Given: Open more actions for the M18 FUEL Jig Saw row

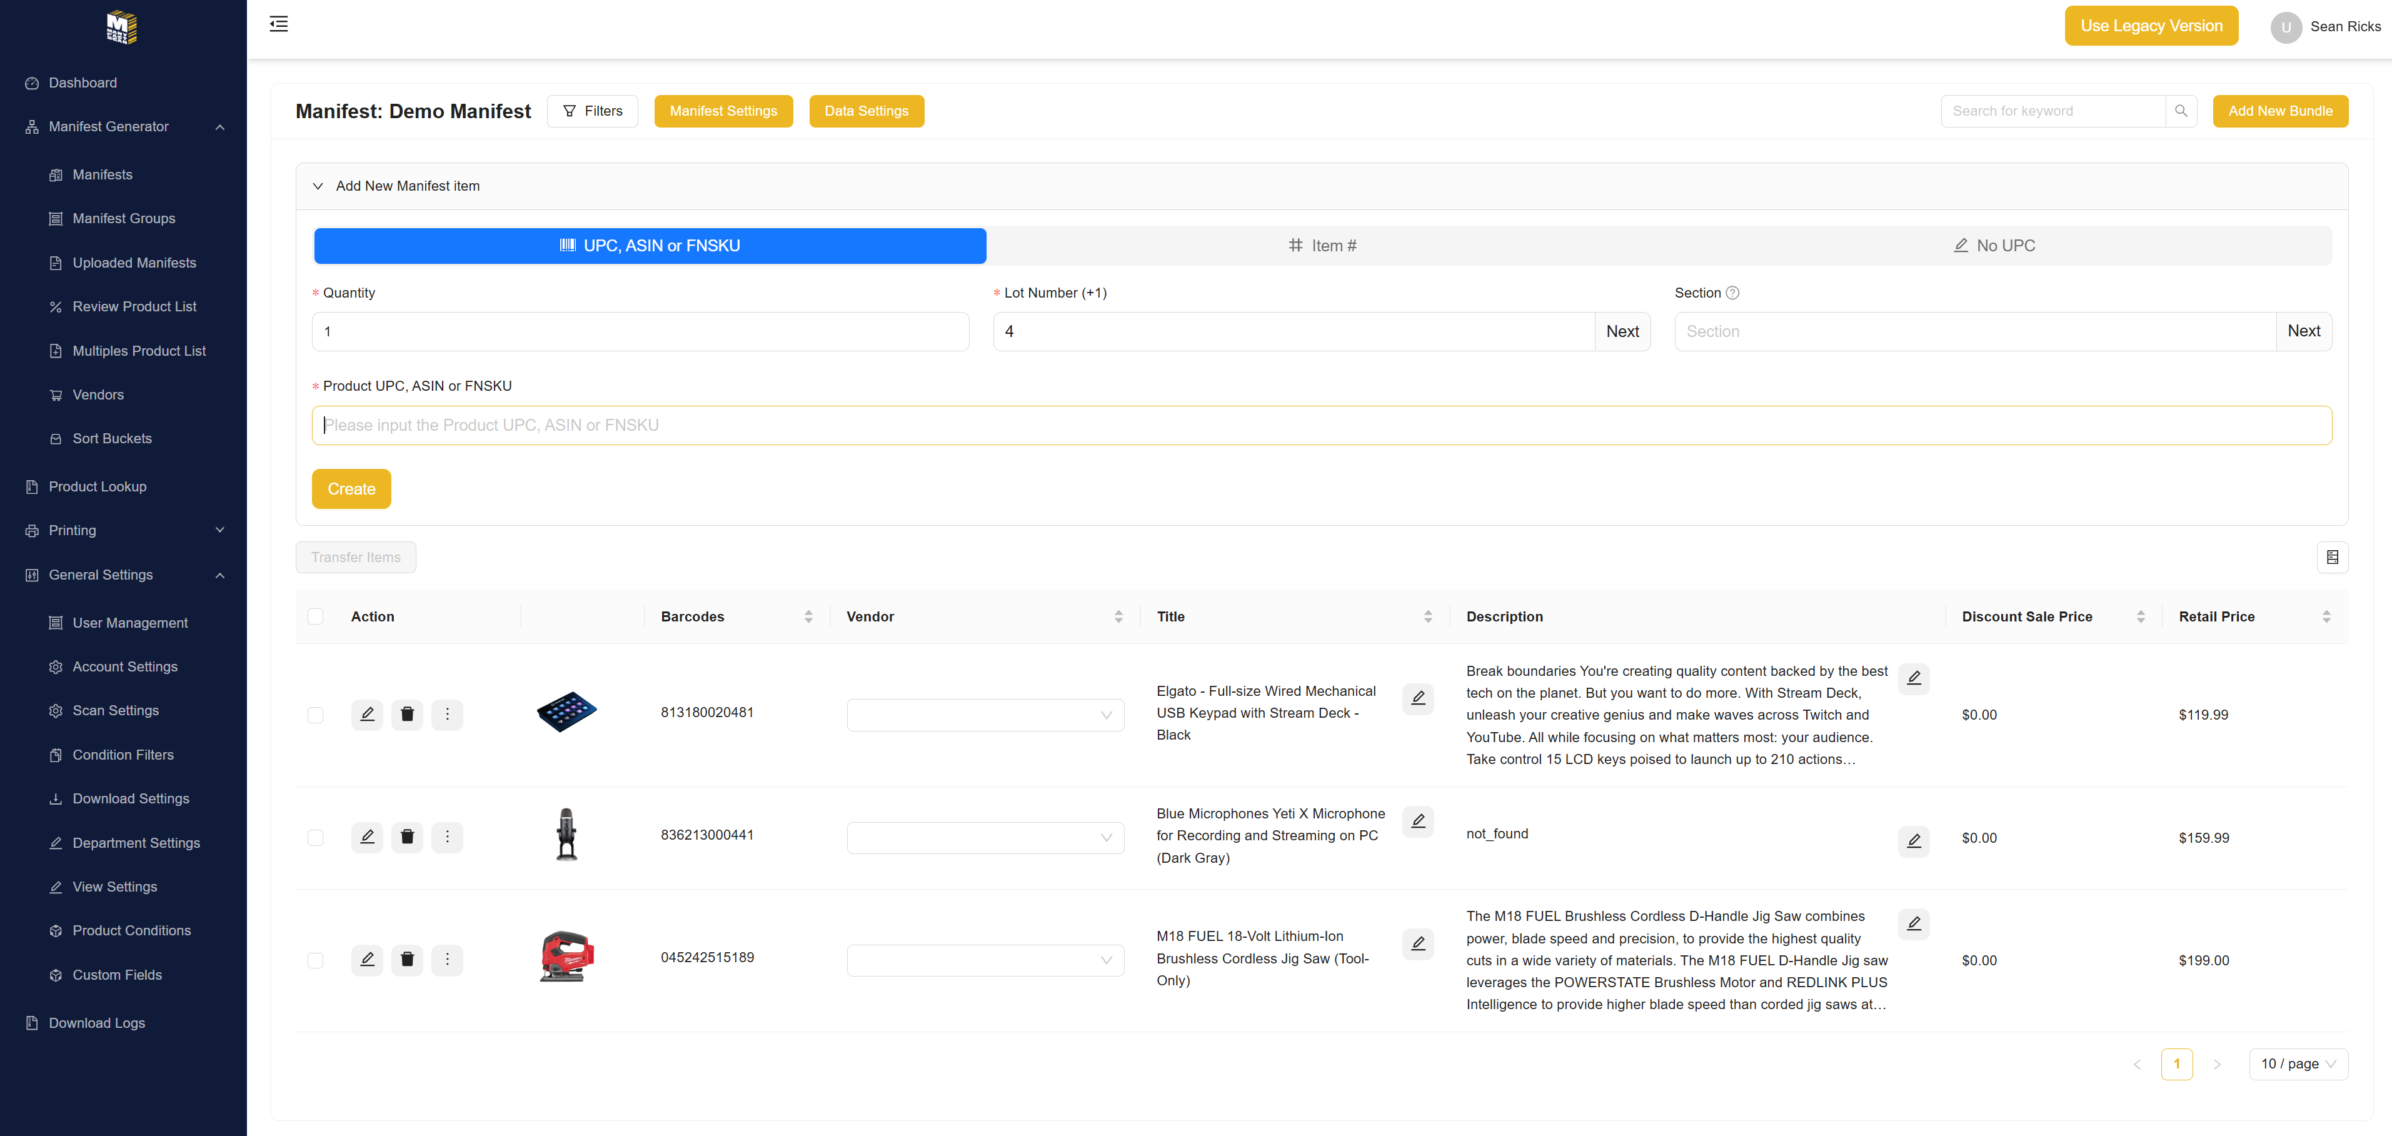Looking at the screenshot, I should 446,960.
